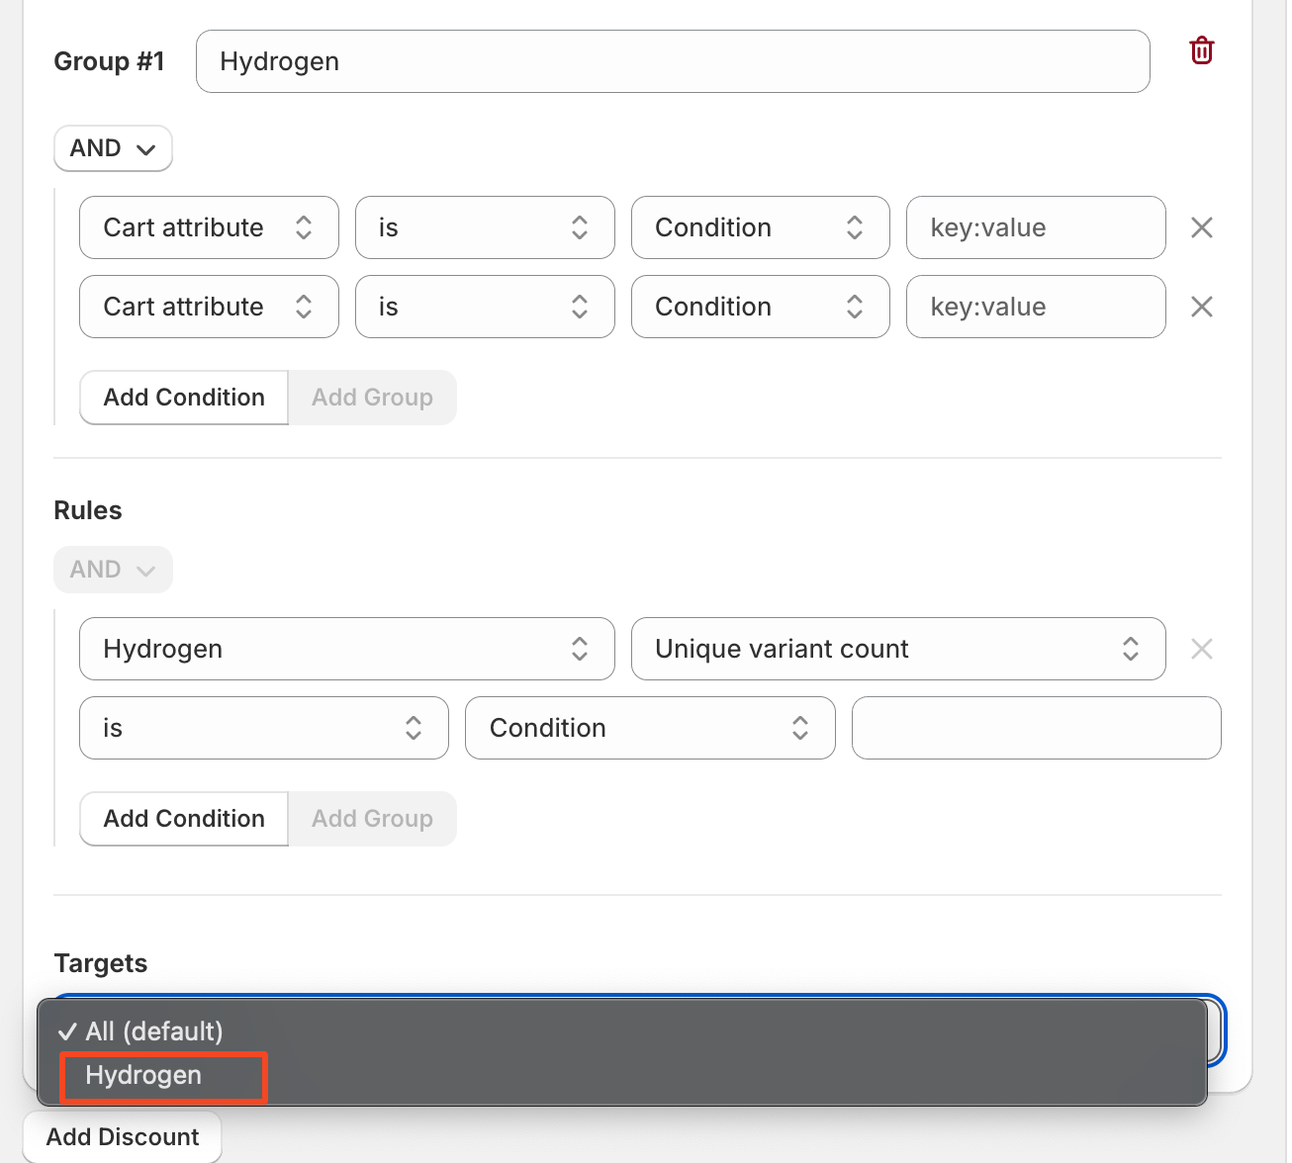Open first row Condition dropdown
Viewport: 1292px width, 1163px height.
coord(760,227)
